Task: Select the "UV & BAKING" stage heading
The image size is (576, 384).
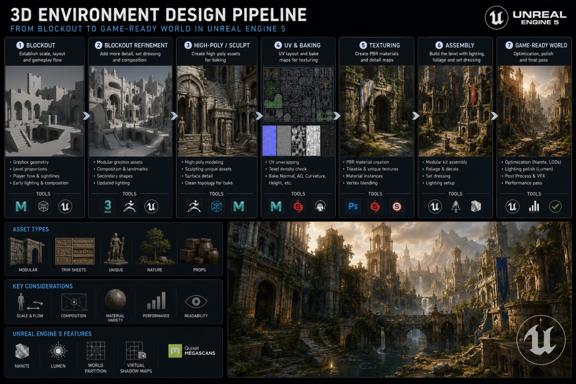Action: click(302, 45)
